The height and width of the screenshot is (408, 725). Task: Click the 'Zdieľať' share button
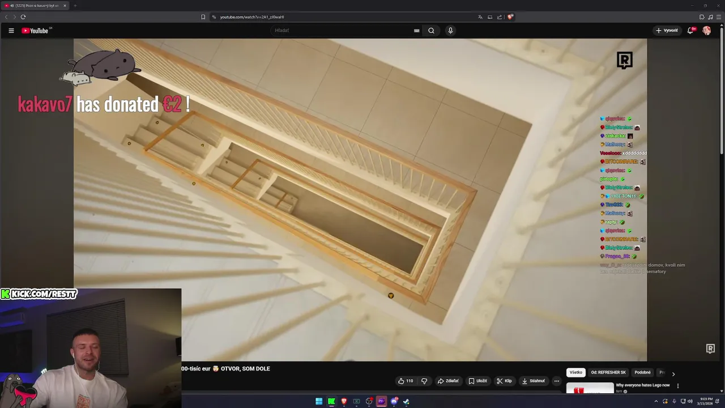click(448, 381)
